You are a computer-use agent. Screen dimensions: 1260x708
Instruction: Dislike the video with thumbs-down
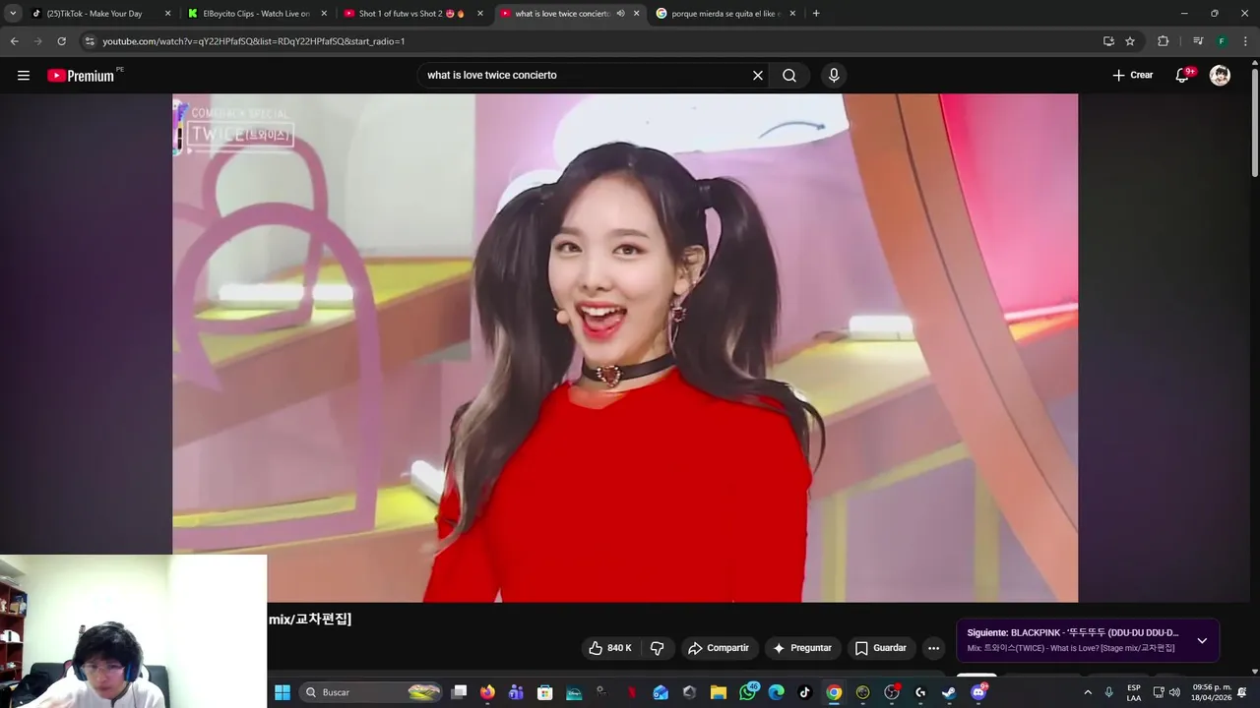pyautogui.click(x=658, y=648)
